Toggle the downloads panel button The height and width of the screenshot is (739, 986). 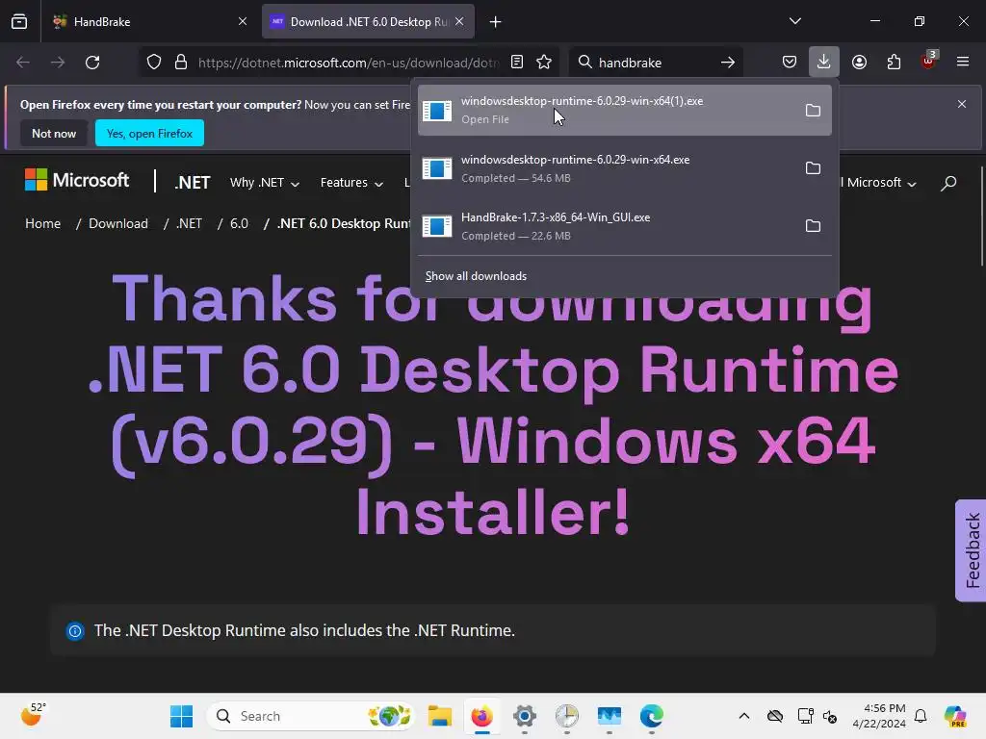point(824,62)
